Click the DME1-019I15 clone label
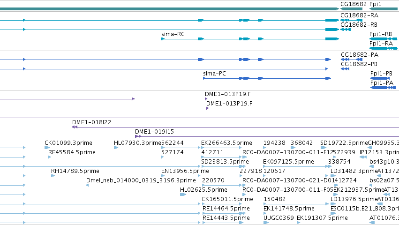The width and height of the screenshot is (399, 225). [154, 132]
